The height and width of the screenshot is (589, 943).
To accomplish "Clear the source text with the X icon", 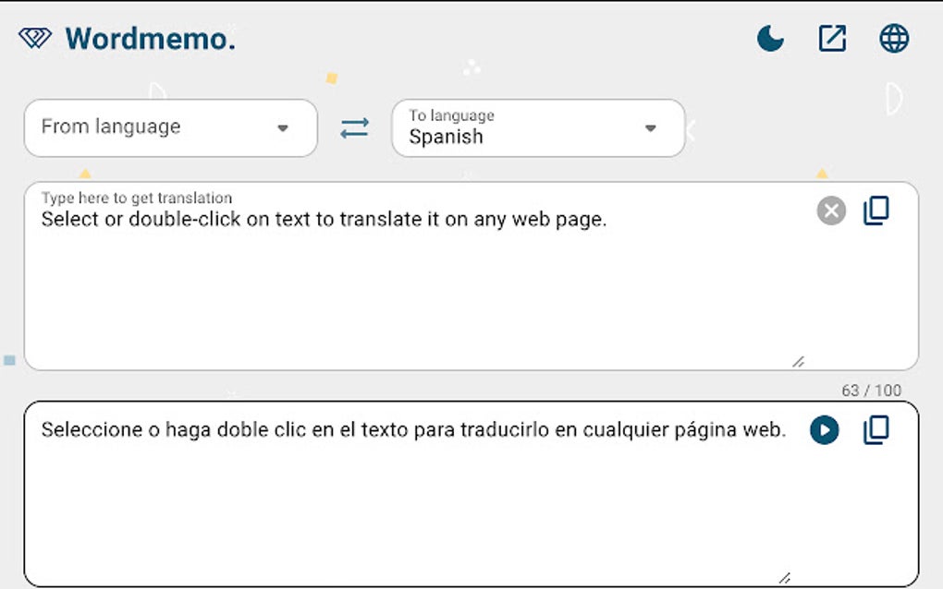I will pos(829,210).
